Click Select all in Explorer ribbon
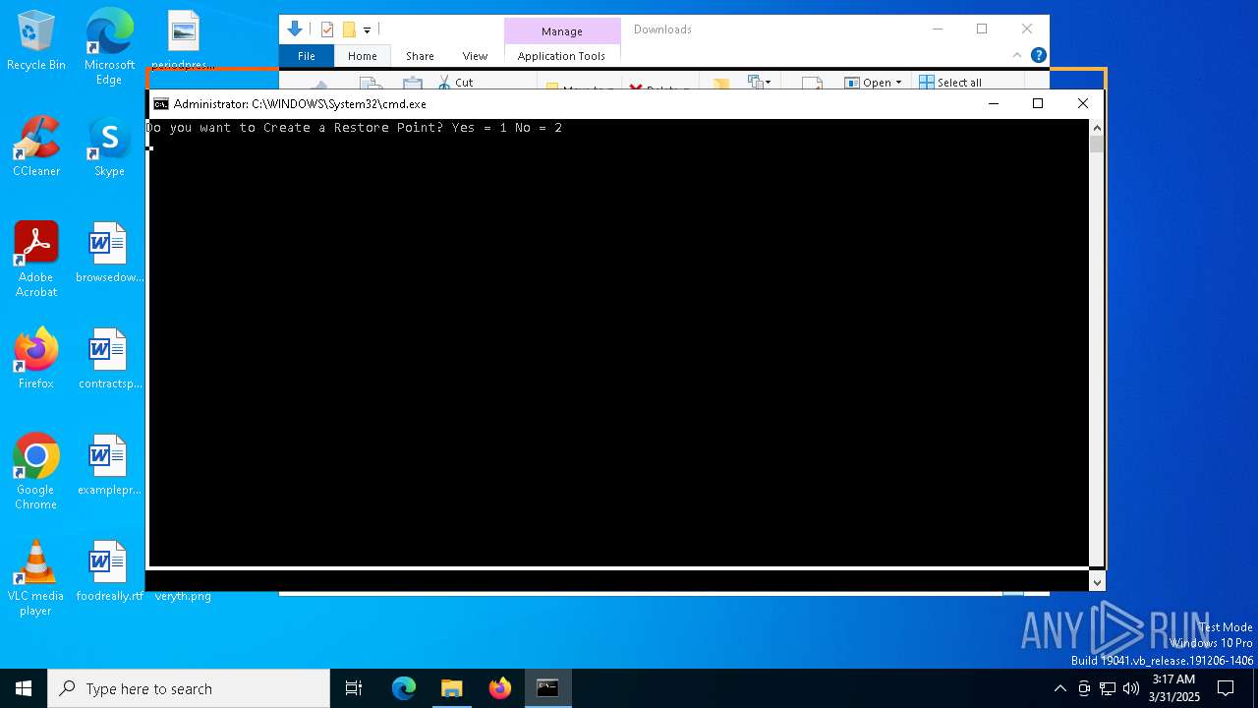This screenshot has width=1258, height=708. [950, 83]
